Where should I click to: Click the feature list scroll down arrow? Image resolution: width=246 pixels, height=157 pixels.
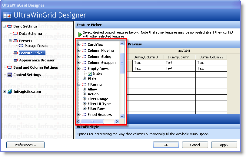122,116
